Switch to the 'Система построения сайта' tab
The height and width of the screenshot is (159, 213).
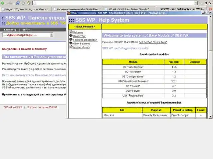click(x=78, y=9)
